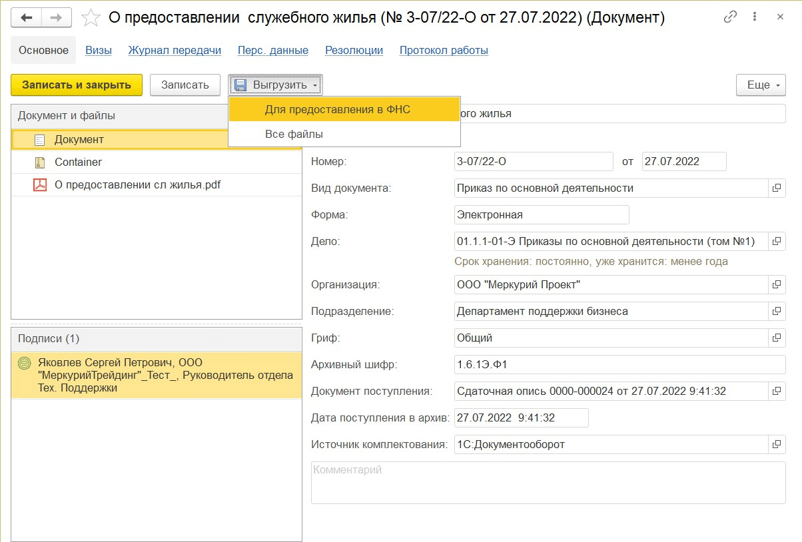Open Вид документа field's open-form icon

777,188
